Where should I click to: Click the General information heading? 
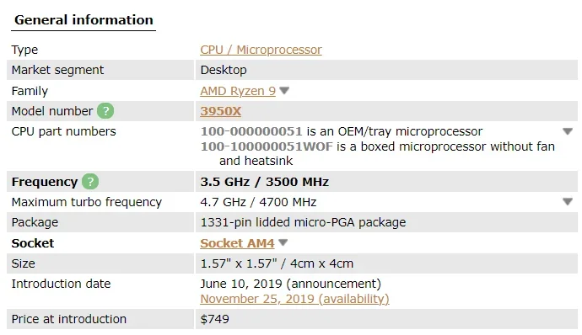click(84, 19)
